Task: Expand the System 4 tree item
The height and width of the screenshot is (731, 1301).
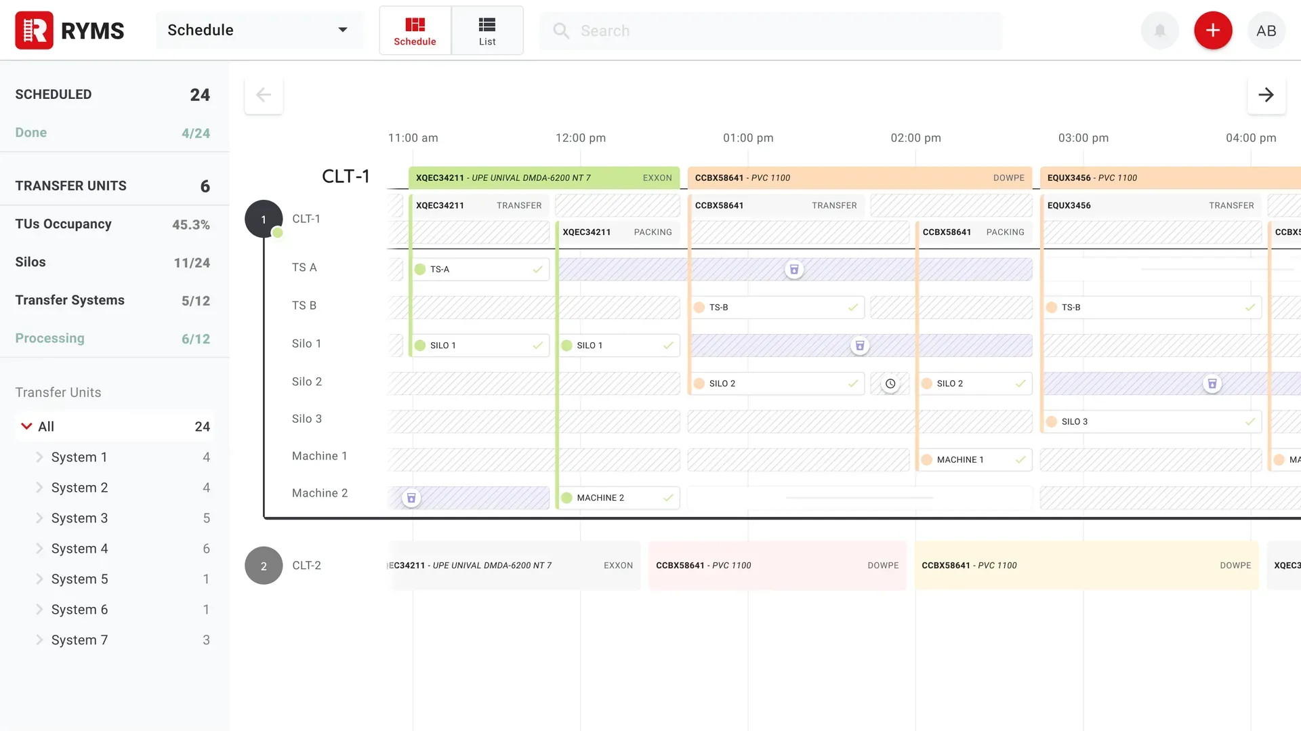Action: (40, 549)
